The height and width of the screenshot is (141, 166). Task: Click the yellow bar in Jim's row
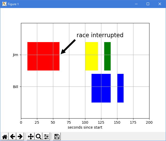coord(92,56)
